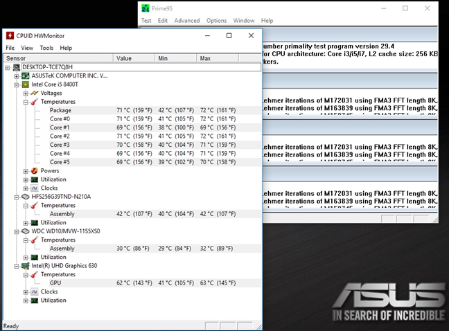The image size is (449, 331).
Task: Select the Package temperature row
Action: tap(155, 110)
